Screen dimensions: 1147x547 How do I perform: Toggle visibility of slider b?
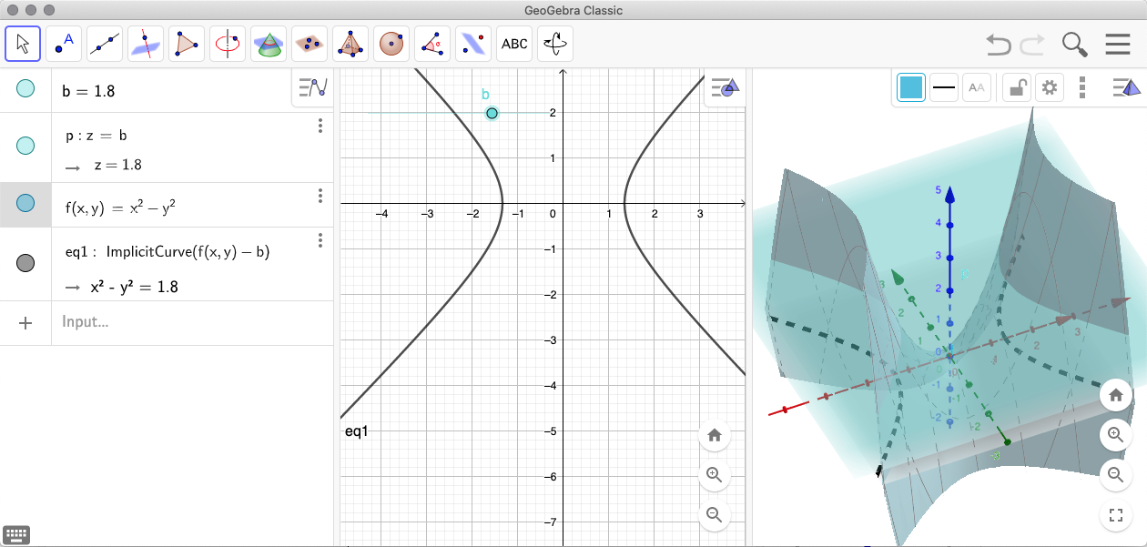tap(25, 88)
